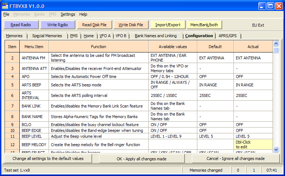Select the VFO A tab
The image size is (285, 176).
[x=105, y=36]
